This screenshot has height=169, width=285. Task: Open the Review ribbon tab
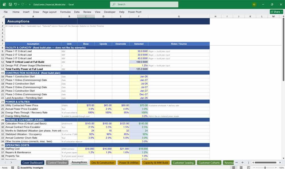[x=87, y=12]
